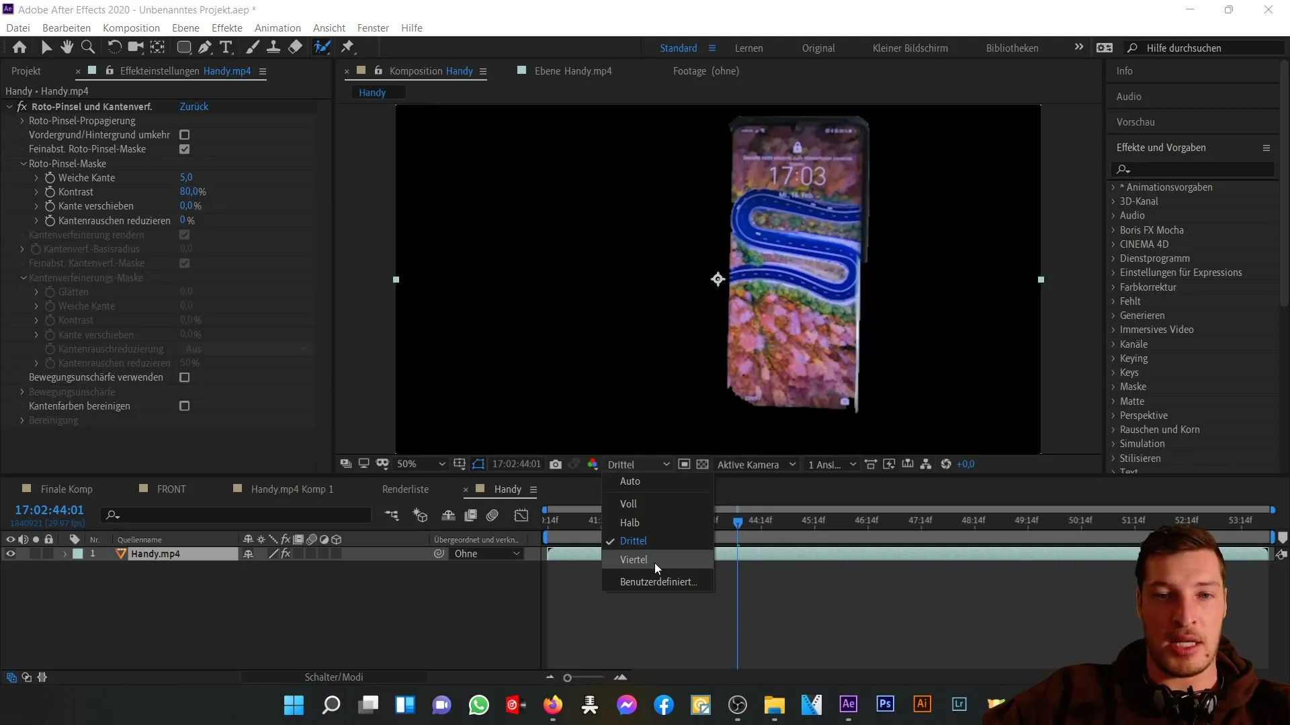
Task: Adjust the timeline zoom slider
Action: coord(568,678)
